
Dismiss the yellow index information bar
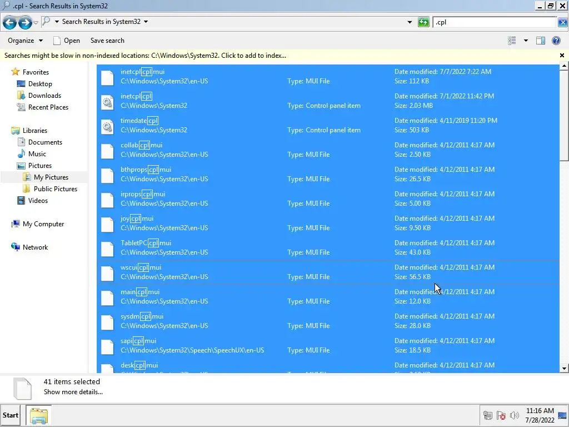coord(562,56)
